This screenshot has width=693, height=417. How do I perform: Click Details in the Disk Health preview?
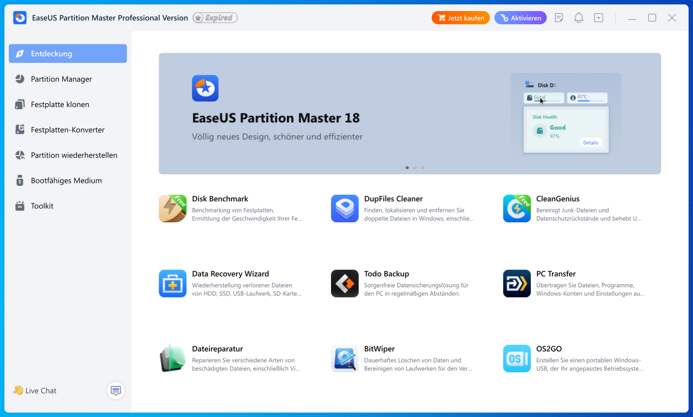pyautogui.click(x=590, y=143)
